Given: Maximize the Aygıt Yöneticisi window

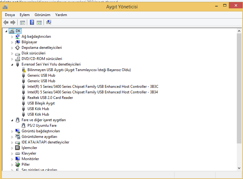Looking at the screenshot, I should [x=225, y=6].
